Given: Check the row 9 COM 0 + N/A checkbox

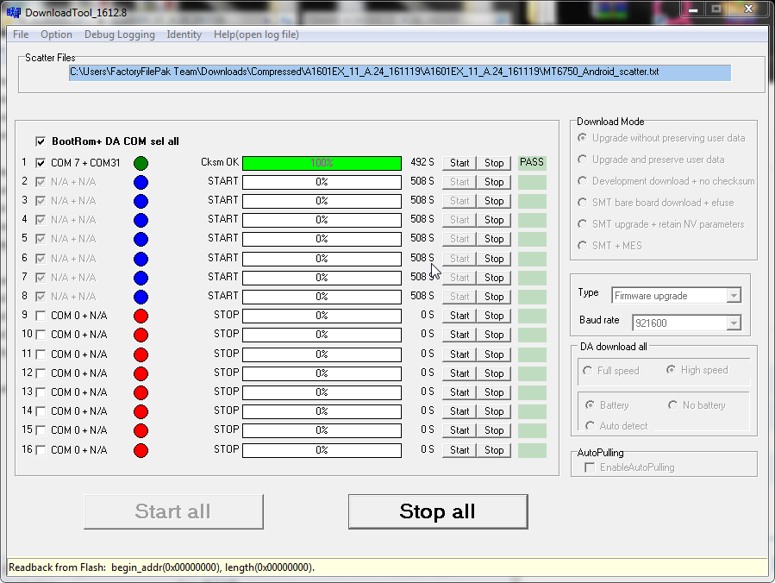Looking at the screenshot, I should [41, 316].
